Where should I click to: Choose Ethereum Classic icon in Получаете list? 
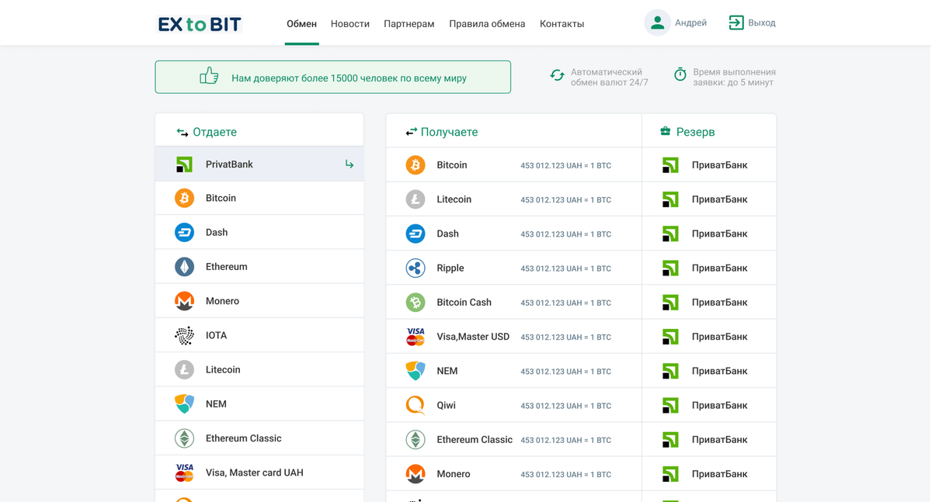[x=416, y=440]
